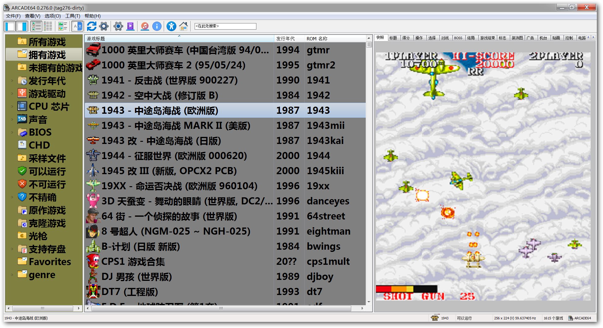
Task: Click the 1942 空中大战 plane icon
Action: click(x=93, y=95)
